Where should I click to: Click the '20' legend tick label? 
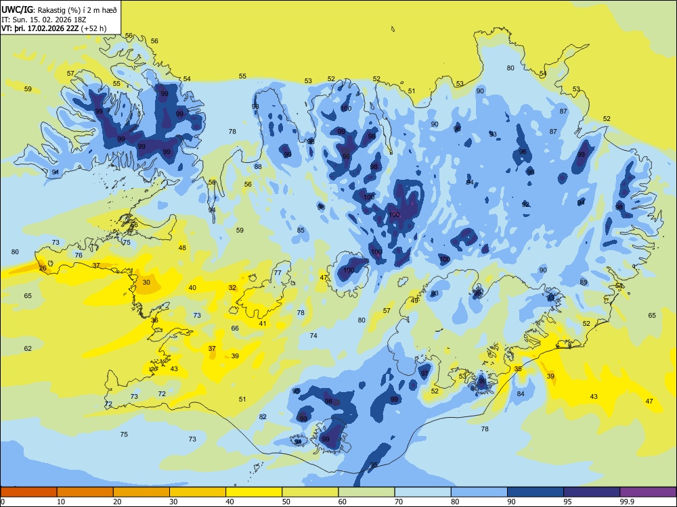pyautogui.click(x=117, y=502)
